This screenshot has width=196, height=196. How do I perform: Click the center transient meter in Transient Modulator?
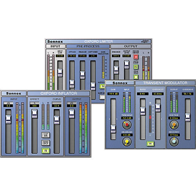pos(150,119)
